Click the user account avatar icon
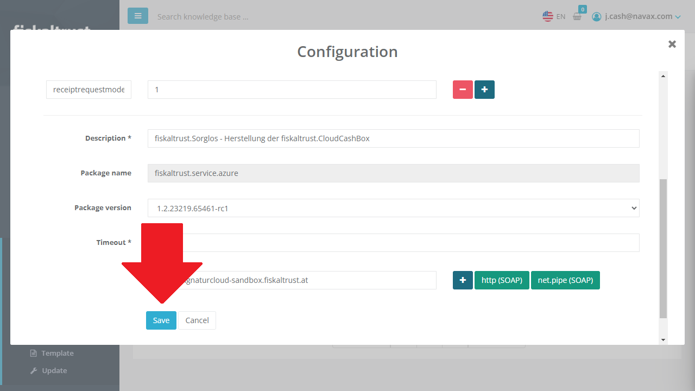The image size is (695, 391). pyautogui.click(x=597, y=16)
